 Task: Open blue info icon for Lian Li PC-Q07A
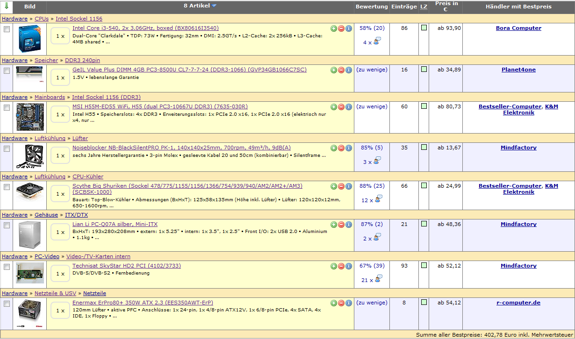(x=349, y=225)
